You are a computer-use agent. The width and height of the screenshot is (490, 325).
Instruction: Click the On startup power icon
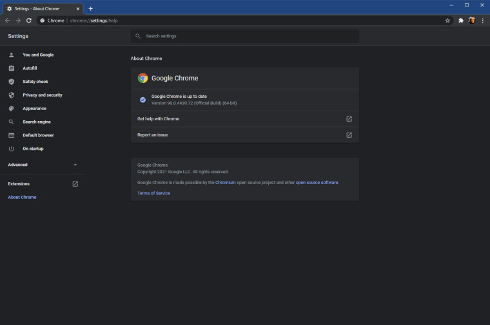tap(11, 149)
